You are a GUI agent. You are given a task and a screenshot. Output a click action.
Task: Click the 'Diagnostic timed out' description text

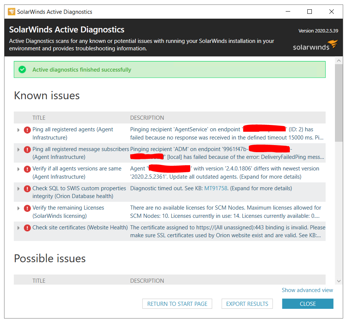pyautogui.click(x=211, y=188)
